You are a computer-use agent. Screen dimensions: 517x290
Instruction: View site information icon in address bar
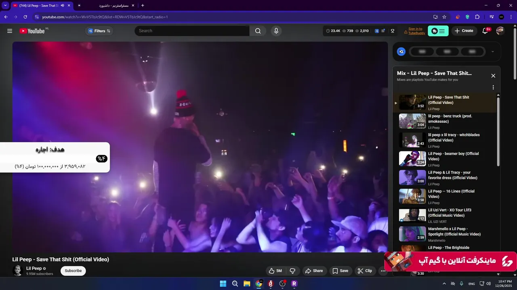pos(37,17)
